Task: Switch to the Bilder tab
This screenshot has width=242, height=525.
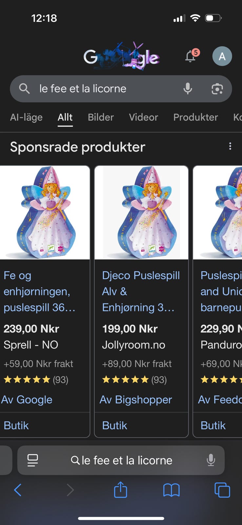Action: [x=101, y=117]
